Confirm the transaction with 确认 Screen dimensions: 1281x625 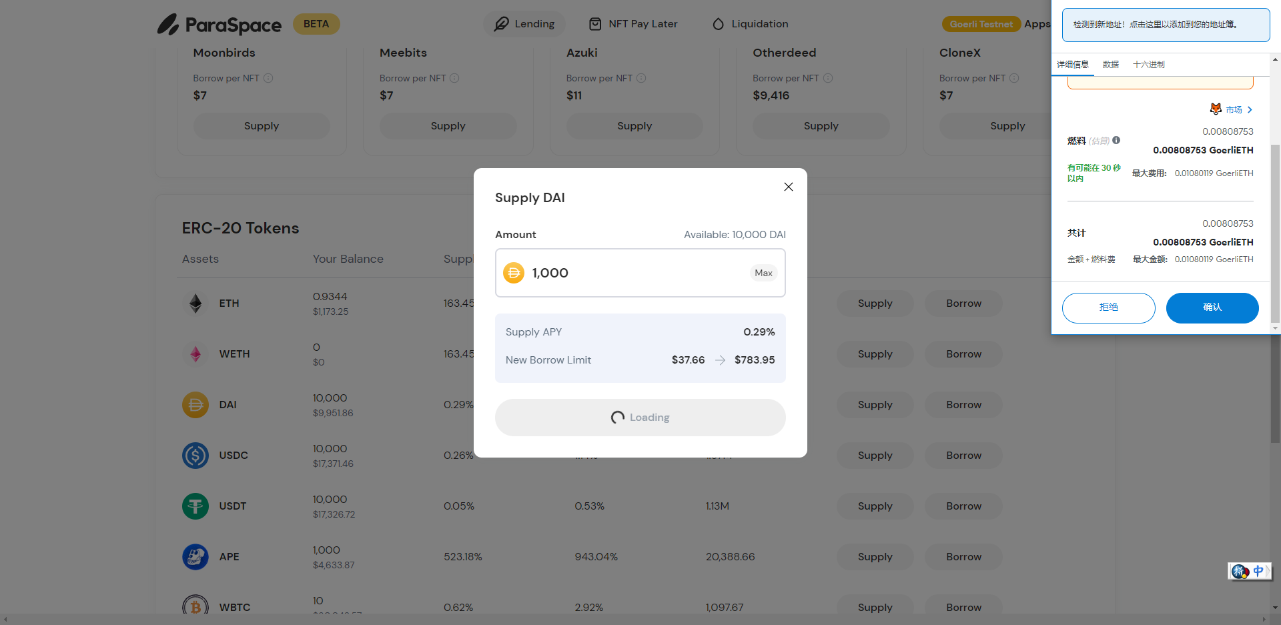pyautogui.click(x=1212, y=307)
